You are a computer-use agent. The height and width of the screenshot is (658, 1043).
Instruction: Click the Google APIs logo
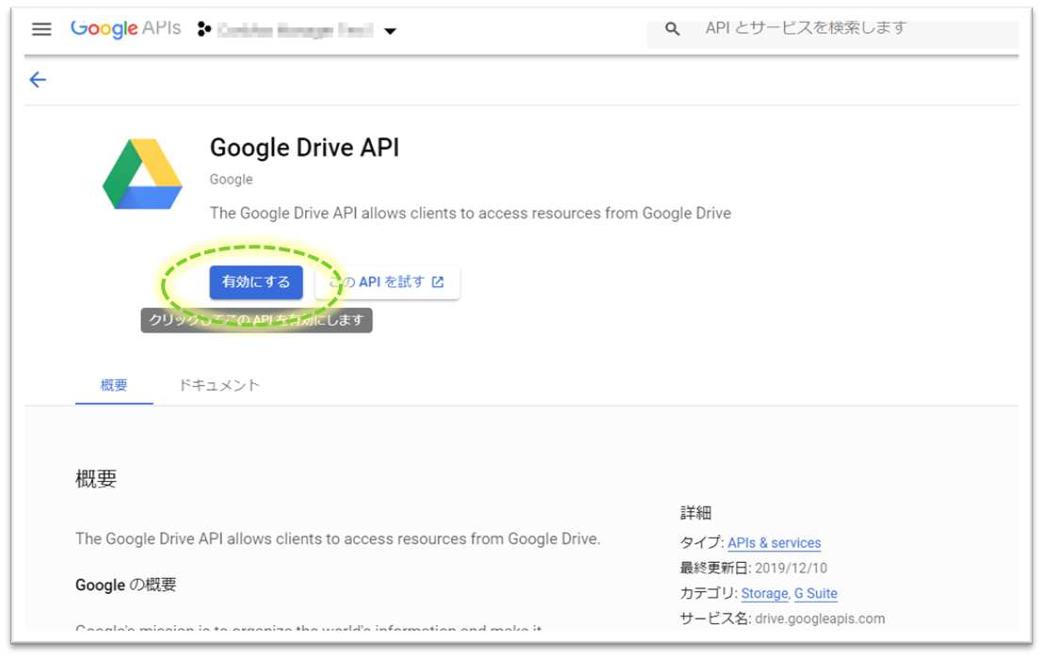pyautogui.click(x=125, y=29)
